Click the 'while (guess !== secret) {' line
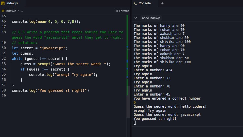243x137 pixels. point(40,59)
